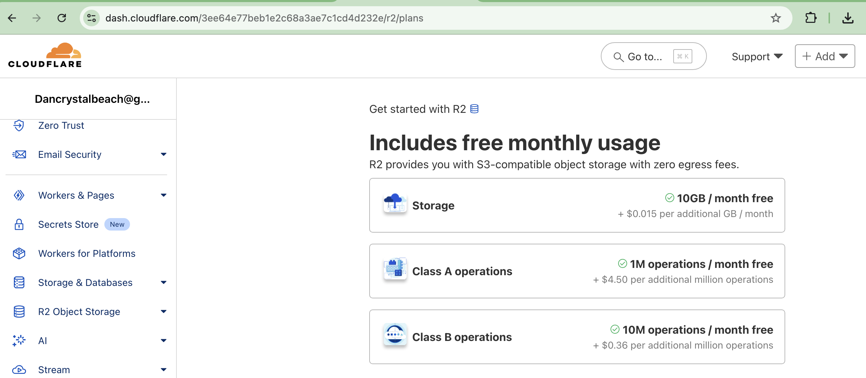Click the search magnifier in Go to field

click(x=618, y=56)
